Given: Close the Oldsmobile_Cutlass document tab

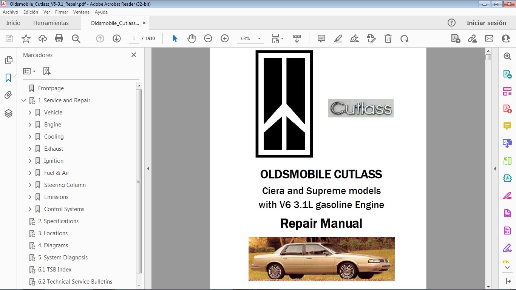Looking at the screenshot, I should point(144,23).
